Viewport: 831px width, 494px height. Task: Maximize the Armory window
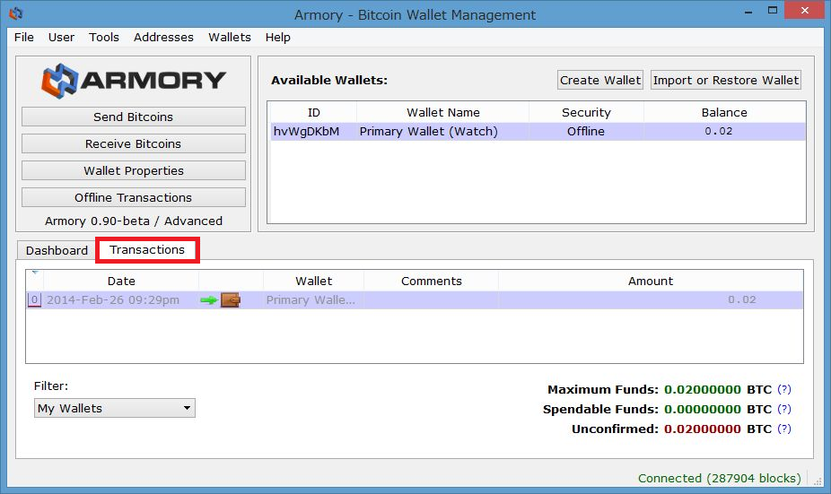pyautogui.click(x=773, y=11)
